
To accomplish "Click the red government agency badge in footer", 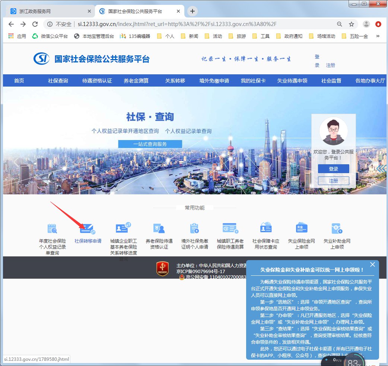I will coord(162,269).
